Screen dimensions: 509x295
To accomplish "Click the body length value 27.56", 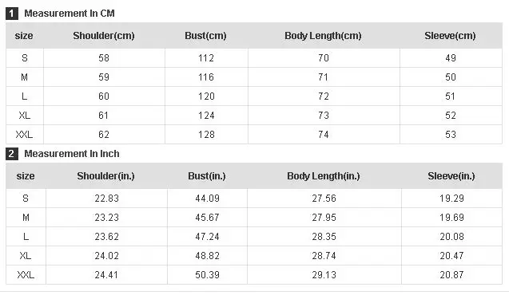I will 324,199.
